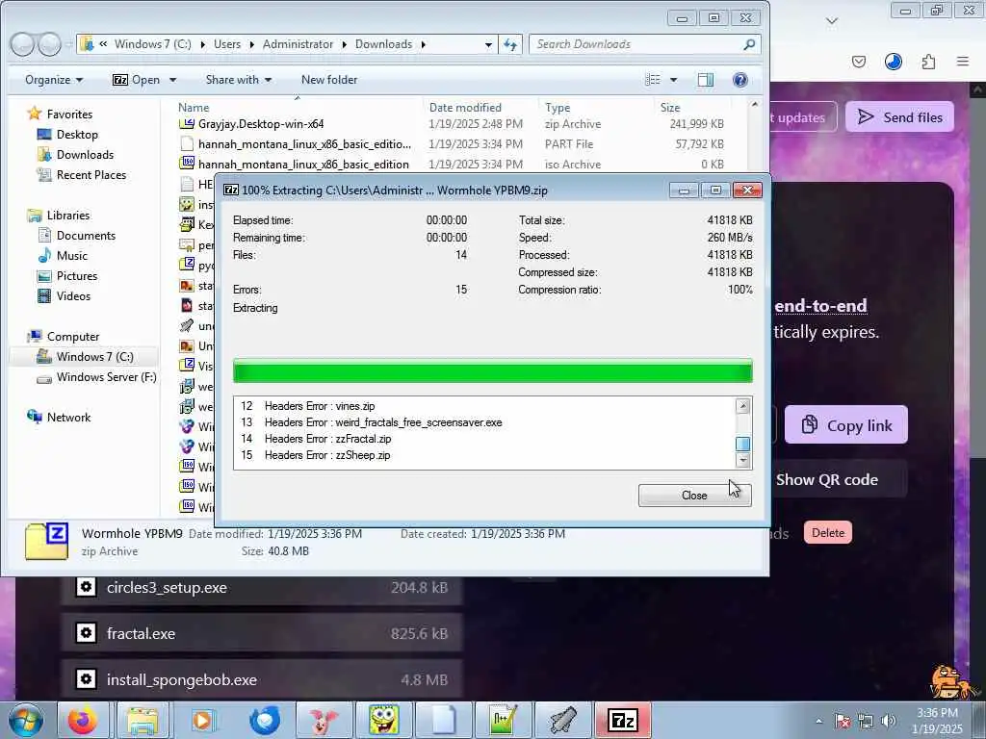Close the 7-Zip extraction dialog with Close button
This screenshot has width=986, height=739.
(x=694, y=496)
